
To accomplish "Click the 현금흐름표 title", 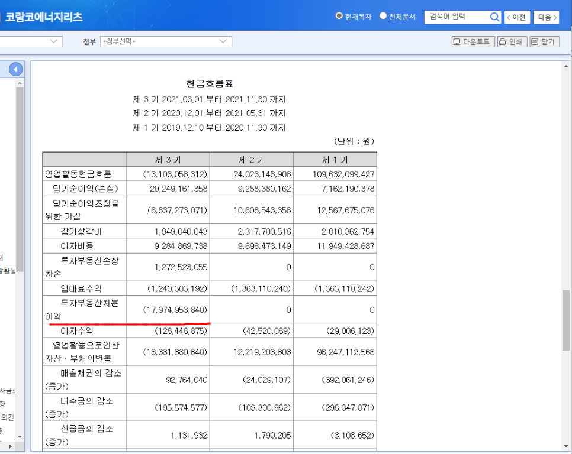I will [210, 84].
